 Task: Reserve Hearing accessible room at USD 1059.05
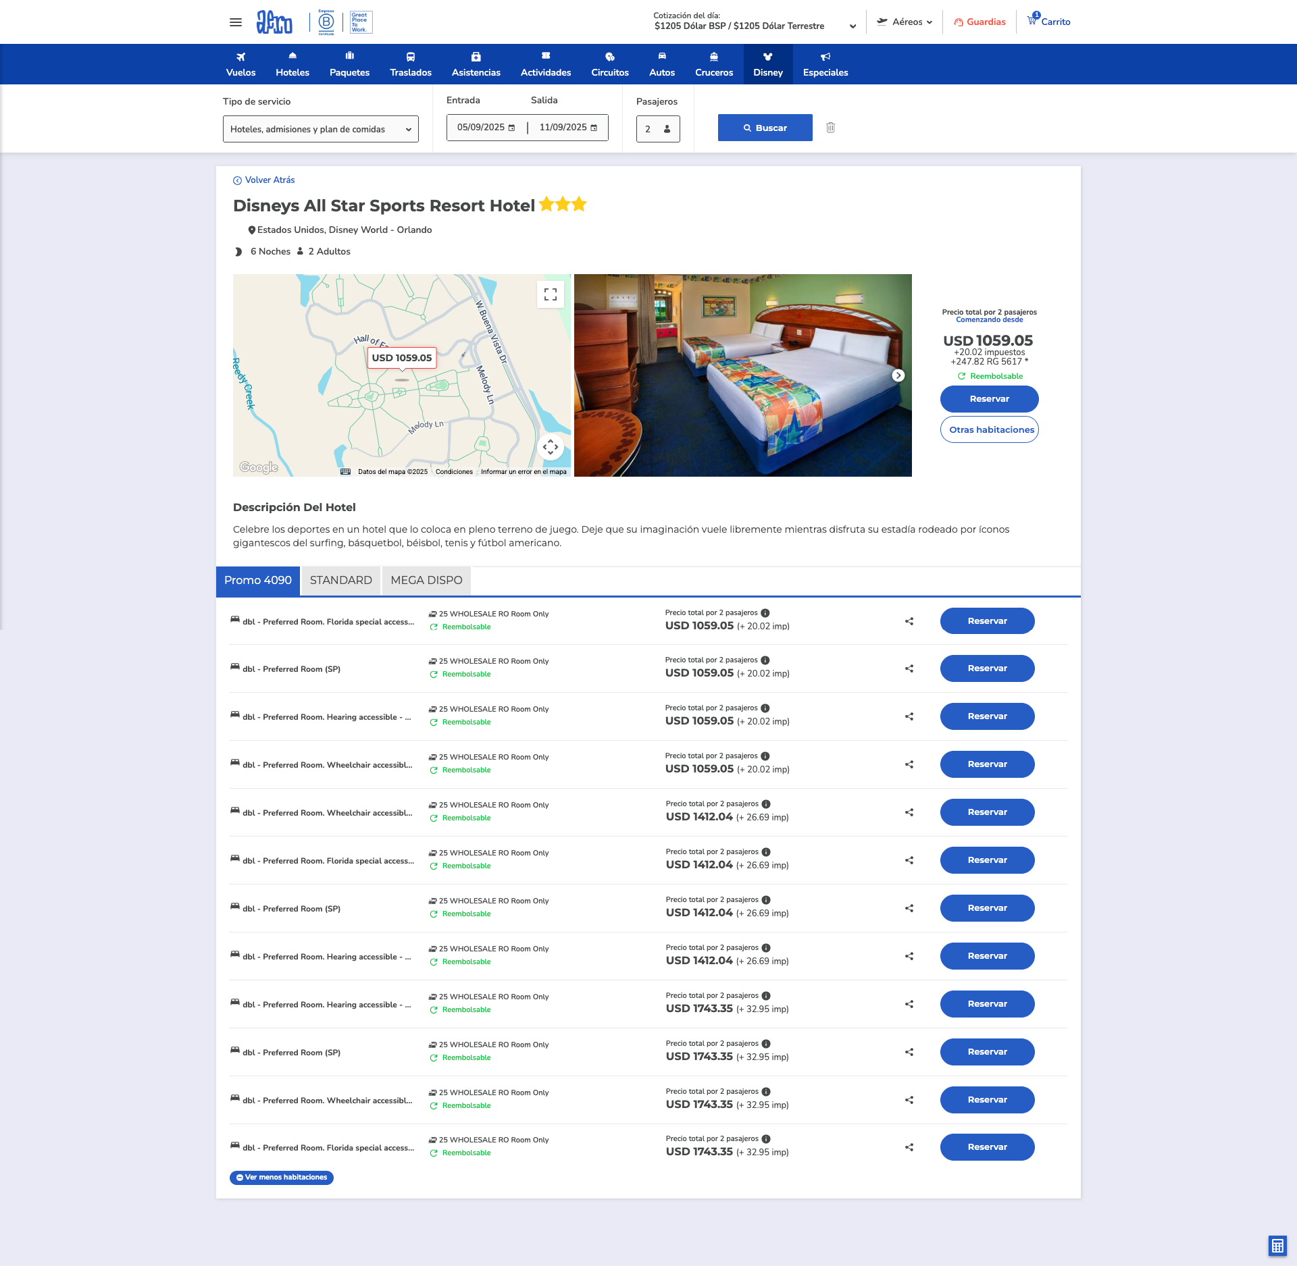[x=988, y=716]
